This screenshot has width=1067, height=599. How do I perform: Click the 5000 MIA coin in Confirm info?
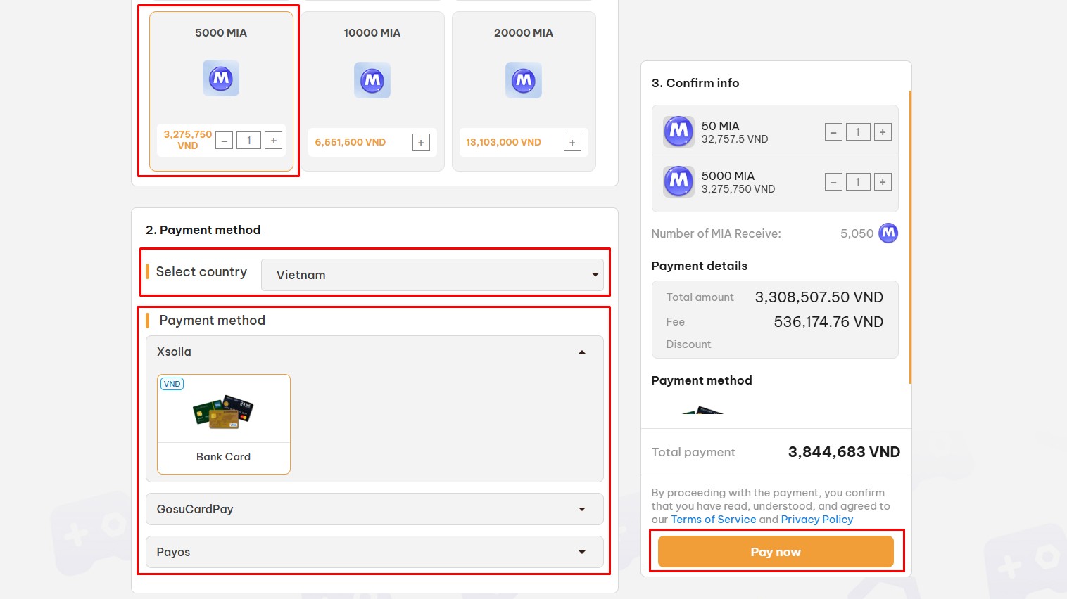click(x=678, y=181)
